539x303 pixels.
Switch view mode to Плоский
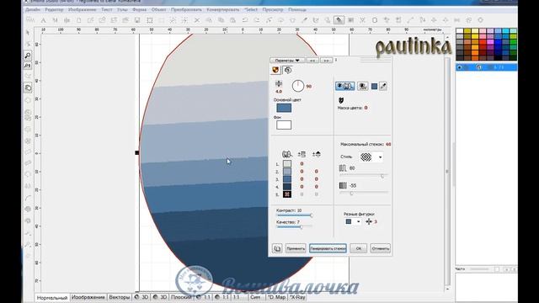(x=181, y=297)
